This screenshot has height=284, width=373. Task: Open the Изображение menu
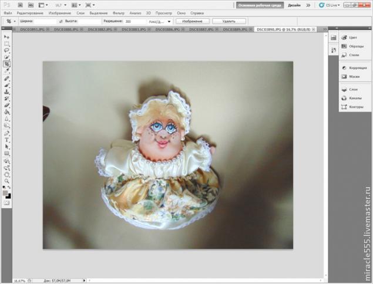[x=60, y=13]
